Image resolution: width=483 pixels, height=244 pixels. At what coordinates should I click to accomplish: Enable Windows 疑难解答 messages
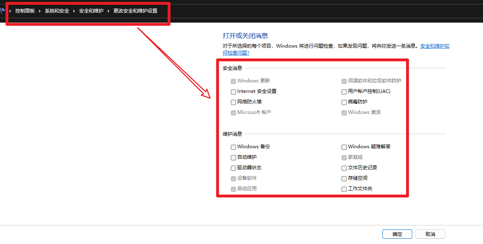tap(344, 147)
